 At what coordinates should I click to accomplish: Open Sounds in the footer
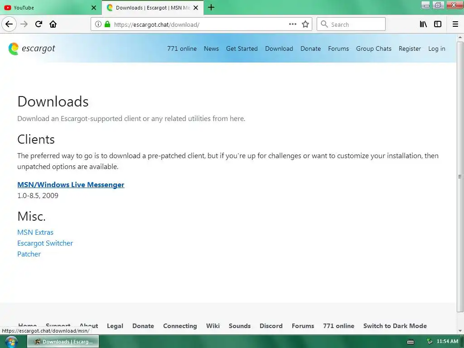[x=239, y=326]
